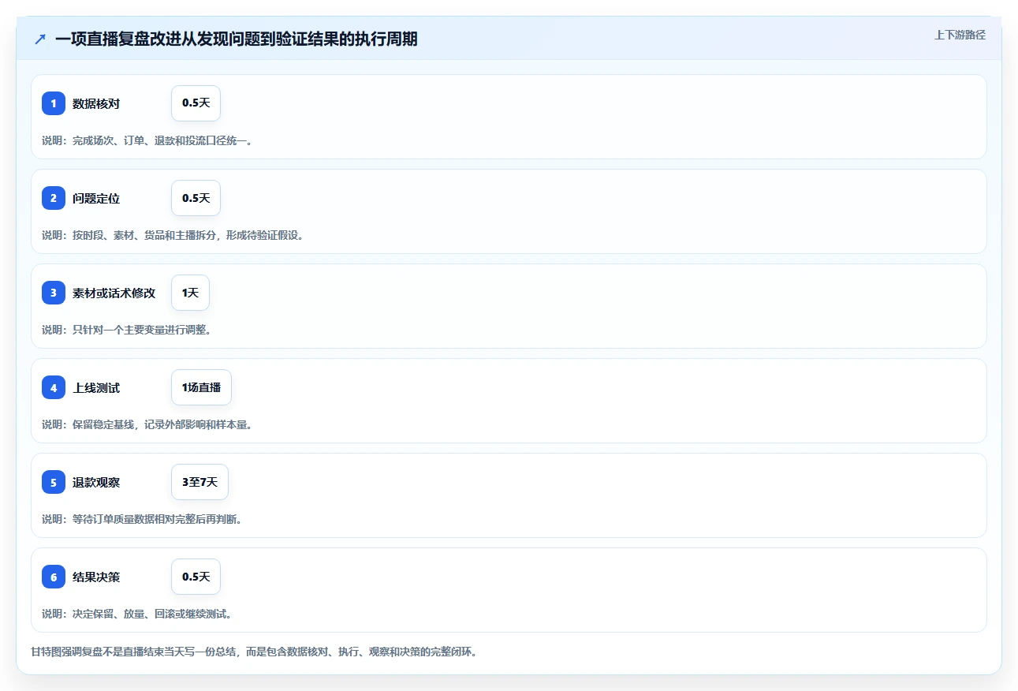
Task: Select the step 4 number badge
Action: 54,387
